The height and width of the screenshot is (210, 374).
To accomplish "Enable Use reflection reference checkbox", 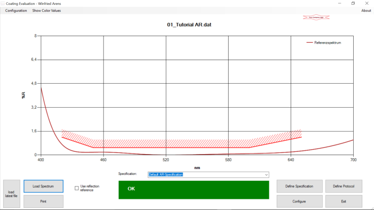I will tap(76, 188).
